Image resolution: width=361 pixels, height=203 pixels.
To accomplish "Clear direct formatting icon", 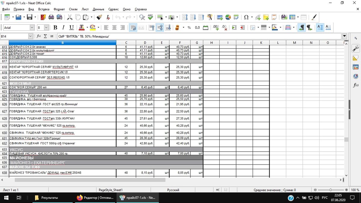I will [108, 17].
